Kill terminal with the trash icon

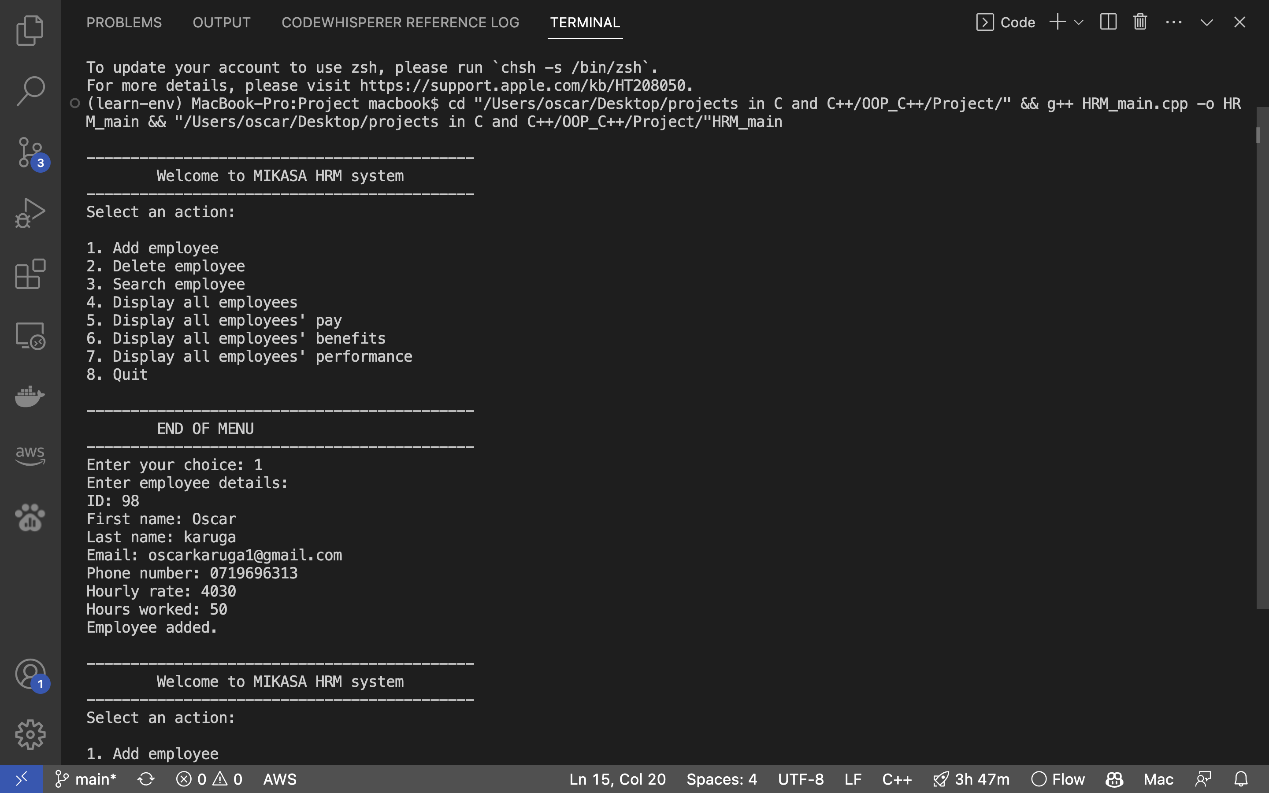(x=1140, y=22)
